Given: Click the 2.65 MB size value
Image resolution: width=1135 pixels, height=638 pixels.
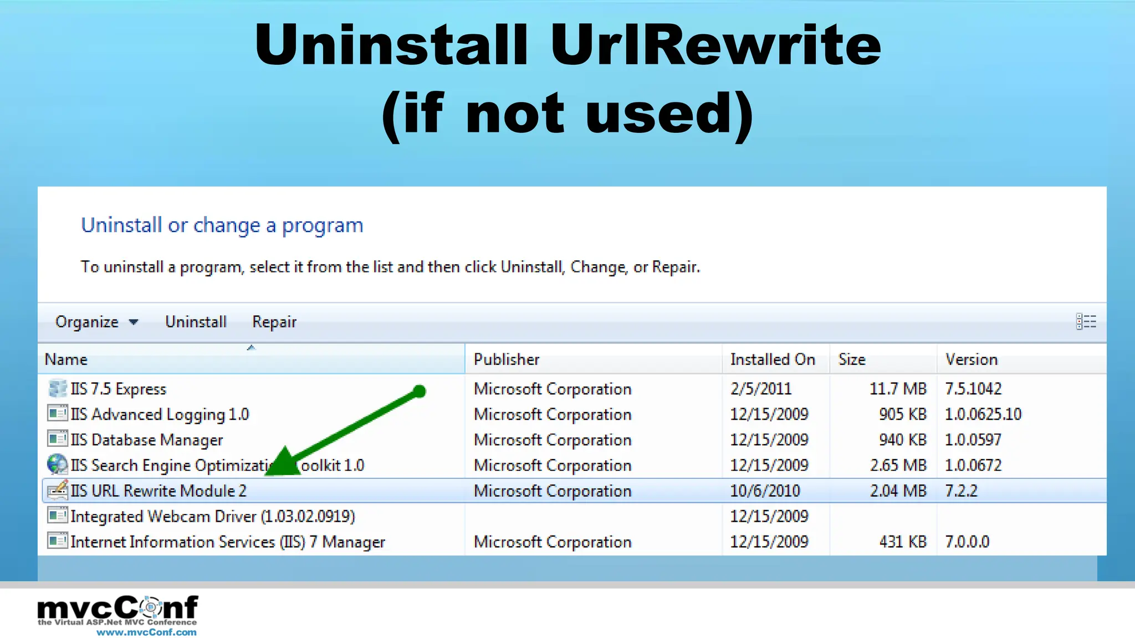Looking at the screenshot, I should pyautogui.click(x=898, y=465).
